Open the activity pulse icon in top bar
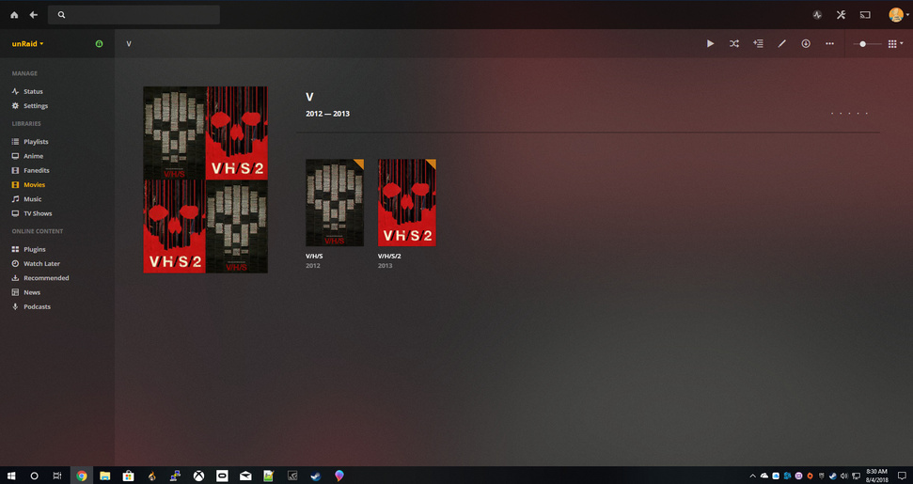 point(817,15)
